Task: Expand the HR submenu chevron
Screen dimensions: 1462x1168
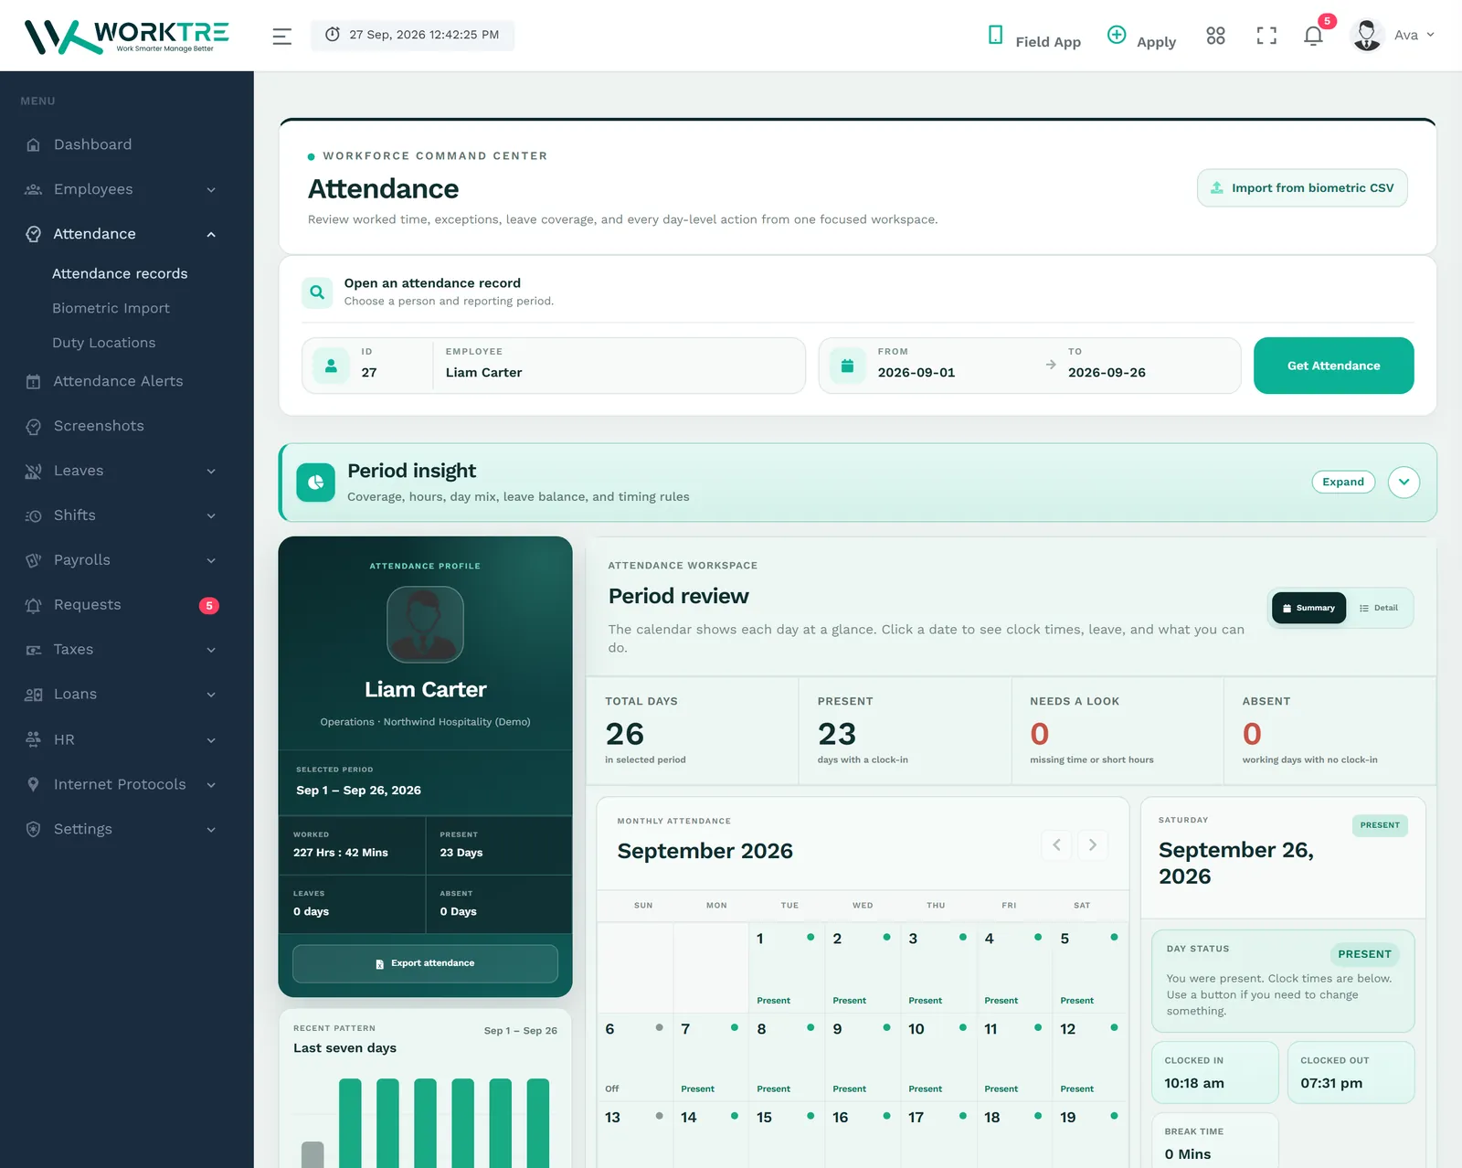Action: pyautogui.click(x=211, y=740)
